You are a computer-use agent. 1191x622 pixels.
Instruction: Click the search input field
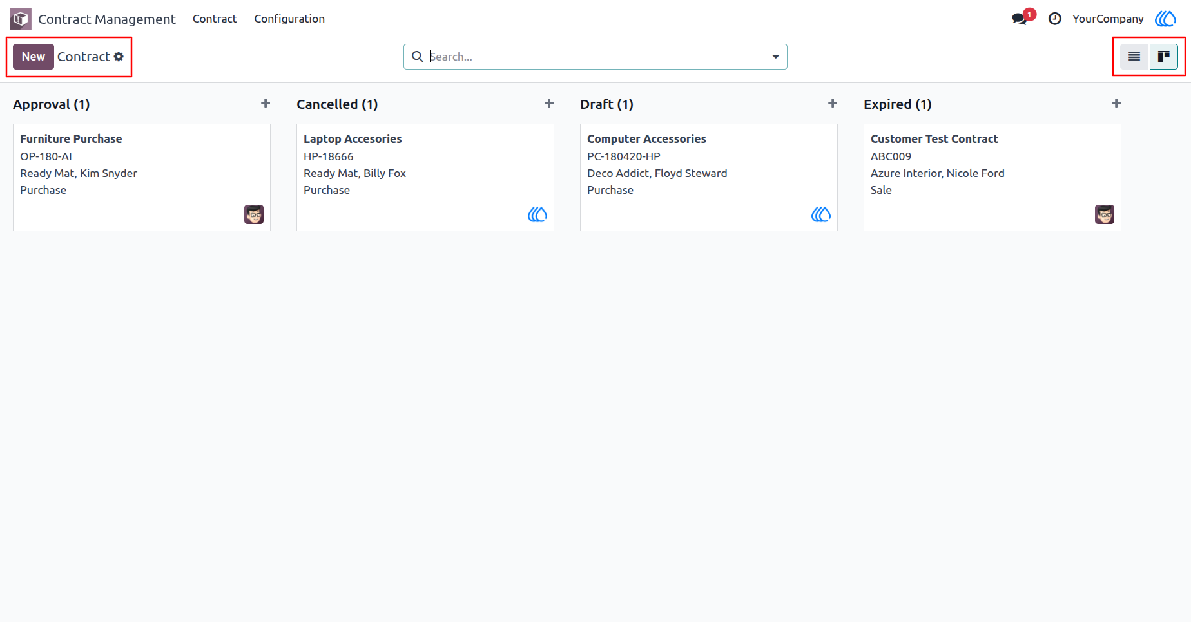(595, 57)
